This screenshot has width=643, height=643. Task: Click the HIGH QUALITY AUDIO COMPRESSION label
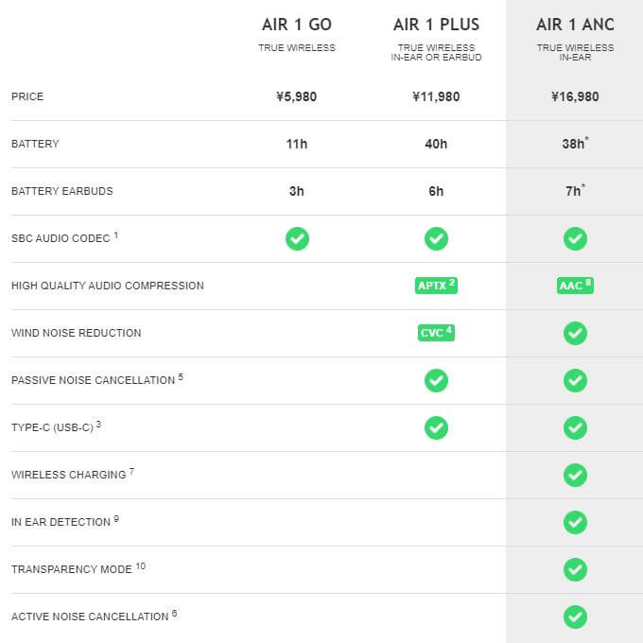click(108, 286)
